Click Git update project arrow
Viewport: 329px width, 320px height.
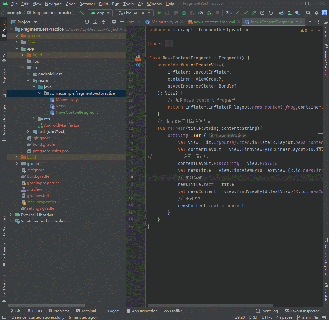click(x=237, y=13)
